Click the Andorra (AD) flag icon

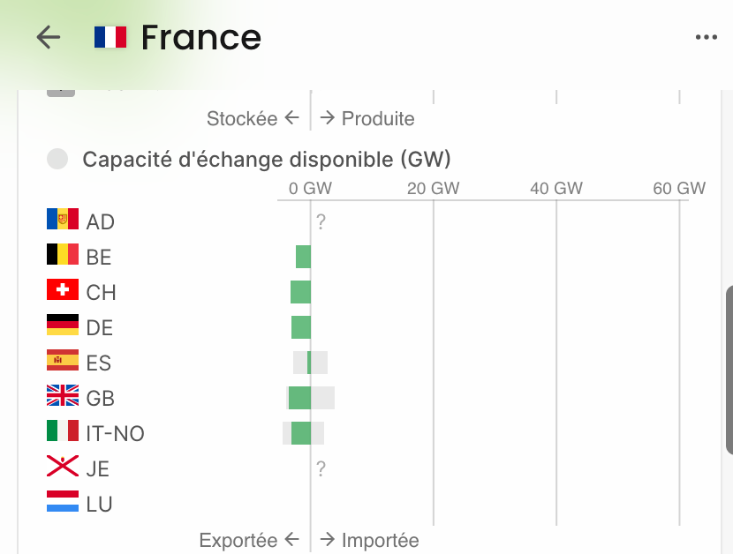tap(63, 220)
